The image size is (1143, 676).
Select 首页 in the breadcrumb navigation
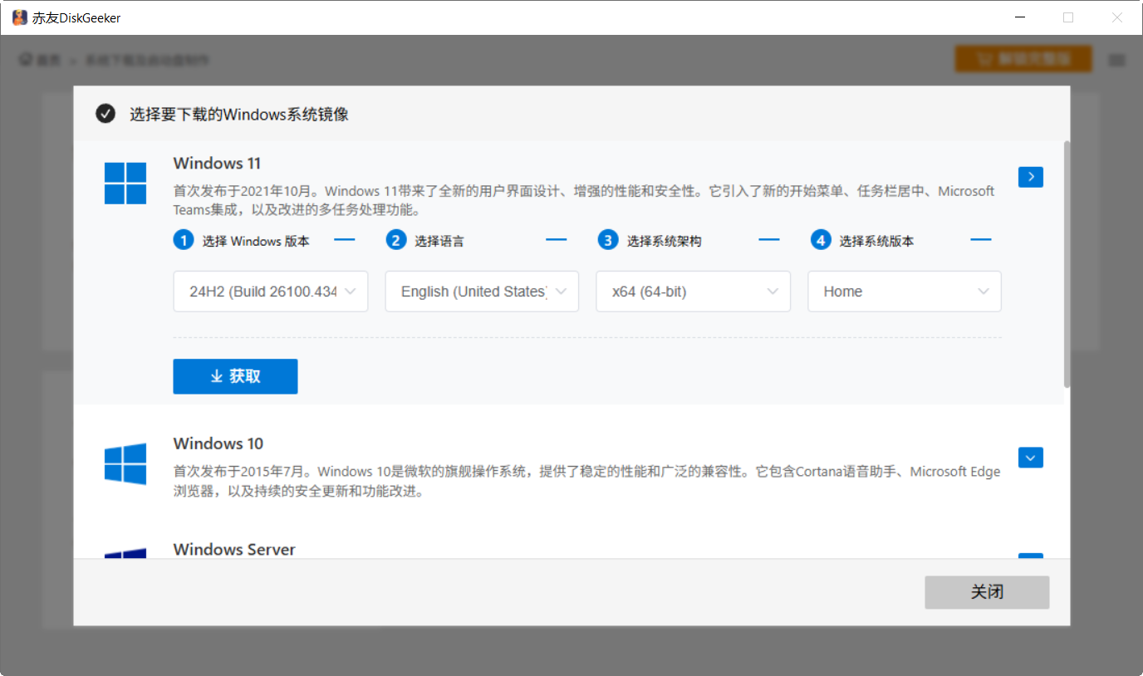pyautogui.click(x=46, y=59)
